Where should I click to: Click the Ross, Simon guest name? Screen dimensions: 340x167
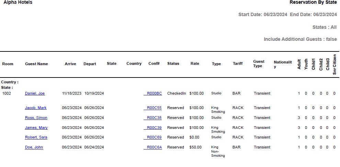[x=36, y=118]
